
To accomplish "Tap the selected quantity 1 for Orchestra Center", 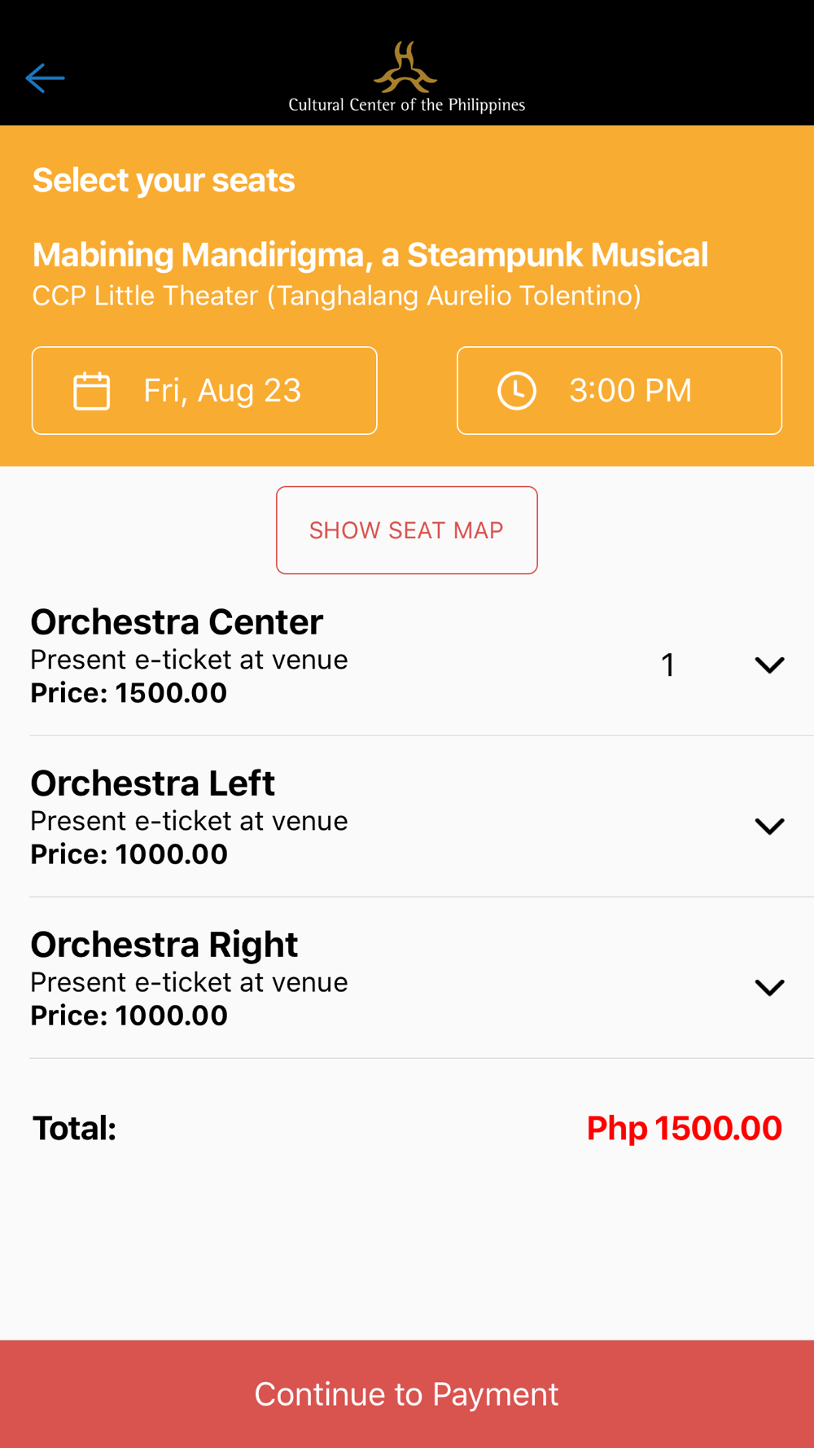I will pyautogui.click(x=668, y=665).
